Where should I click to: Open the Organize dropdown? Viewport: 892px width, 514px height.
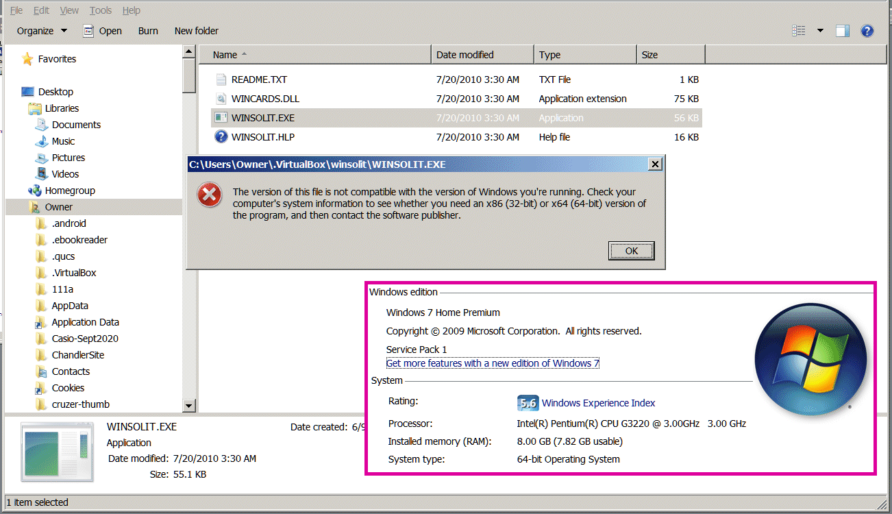pyautogui.click(x=42, y=31)
